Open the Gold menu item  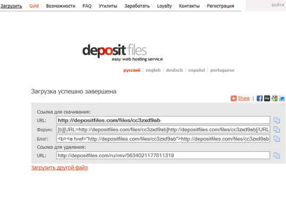tap(34, 6)
